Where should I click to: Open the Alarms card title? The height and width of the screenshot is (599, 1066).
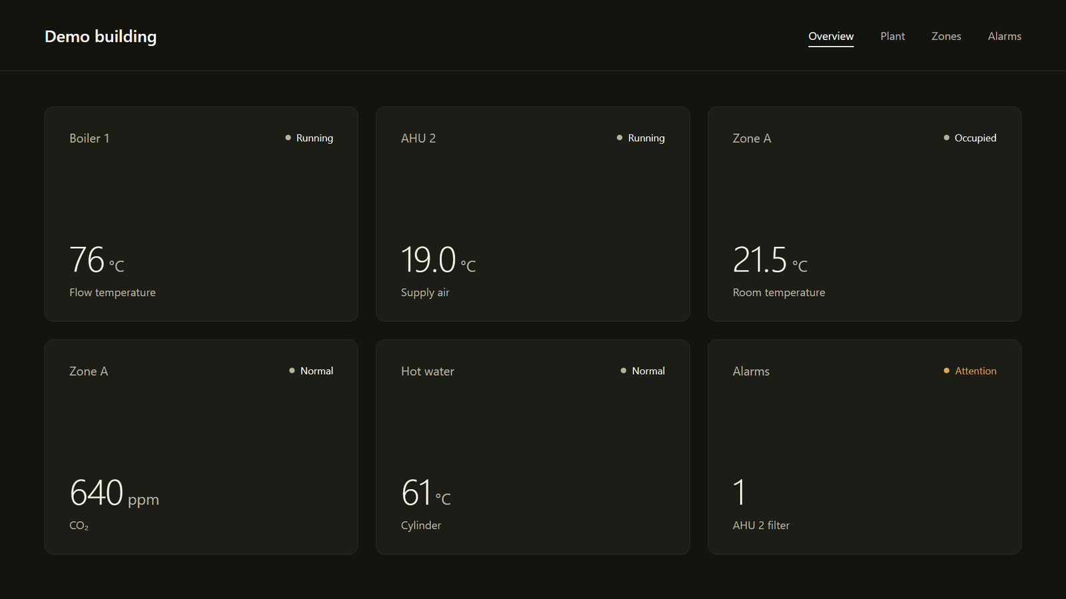[751, 371]
